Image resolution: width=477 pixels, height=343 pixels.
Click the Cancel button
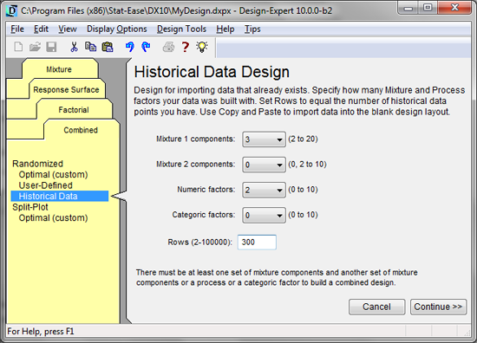coord(376,307)
